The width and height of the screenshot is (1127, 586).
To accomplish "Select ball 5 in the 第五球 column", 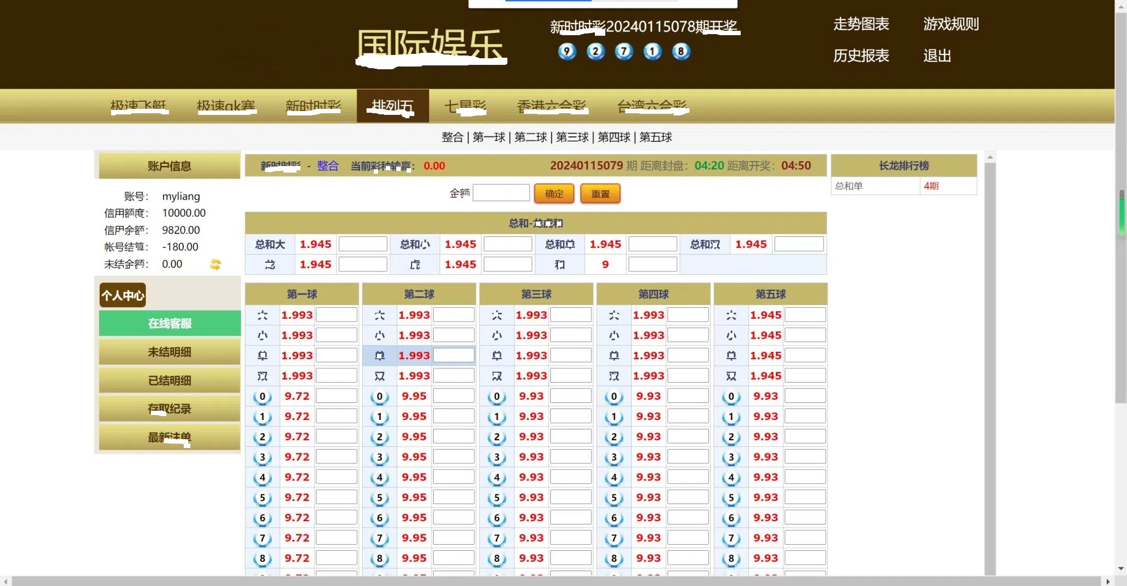I will coord(731,498).
